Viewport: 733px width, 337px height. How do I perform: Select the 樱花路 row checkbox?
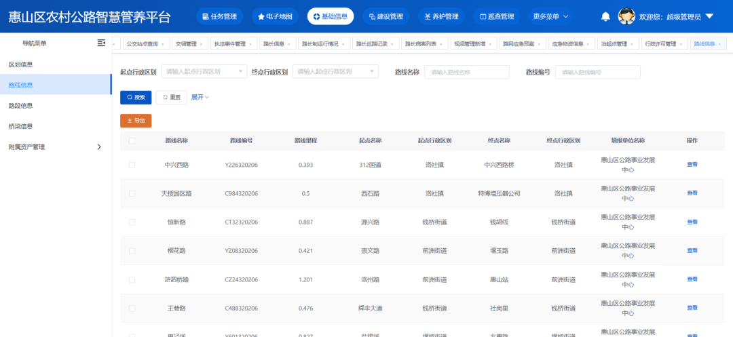(132, 251)
